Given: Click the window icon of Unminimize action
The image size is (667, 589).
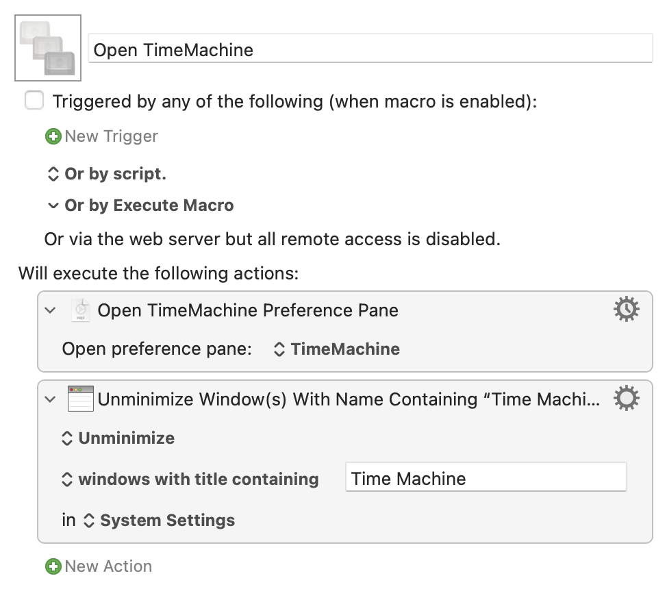Looking at the screenshot, I should (x=81, y=399).
